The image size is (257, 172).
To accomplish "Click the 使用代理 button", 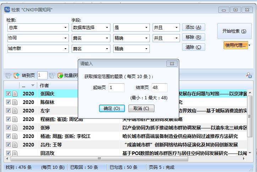I will (x=236, y=45).
